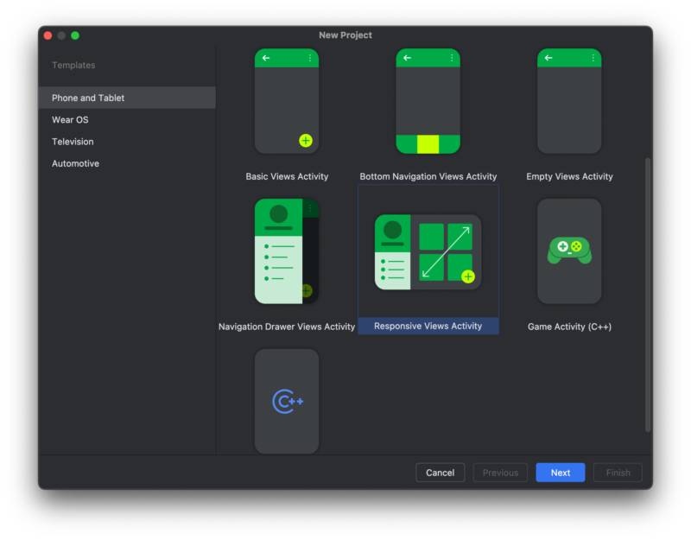Pick the Empty Views Activity template image

[569, 102]
